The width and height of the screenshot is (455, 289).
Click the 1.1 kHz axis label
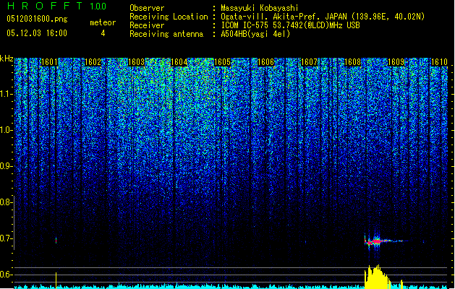point(6,94)
